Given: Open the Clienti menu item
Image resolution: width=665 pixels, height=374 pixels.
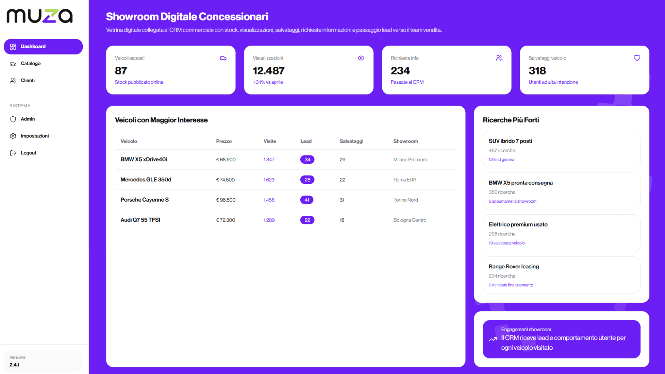Looking at the screenshot, I should pos(43,81).
